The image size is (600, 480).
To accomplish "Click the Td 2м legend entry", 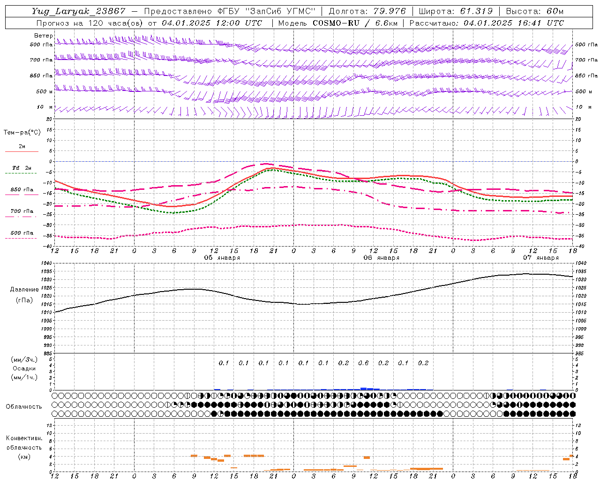I will [22, 168].
